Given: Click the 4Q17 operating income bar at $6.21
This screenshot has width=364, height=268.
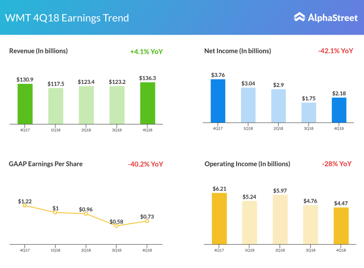Looking at the screenshot, I should pos(219,218).
